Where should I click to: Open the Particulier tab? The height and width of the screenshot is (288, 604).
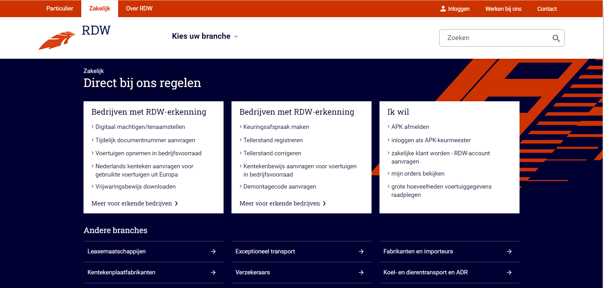coord(60,9)
